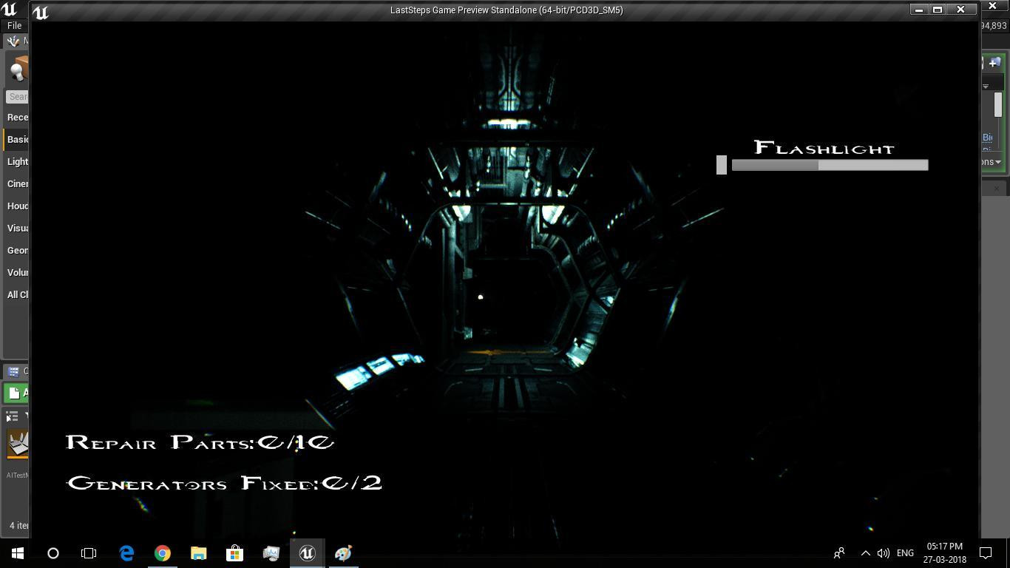The width and height of the screenshot is (1010, 568).
Task: Click the Flashlight battery bar in the game HUD
Action: tap(830, 166)
